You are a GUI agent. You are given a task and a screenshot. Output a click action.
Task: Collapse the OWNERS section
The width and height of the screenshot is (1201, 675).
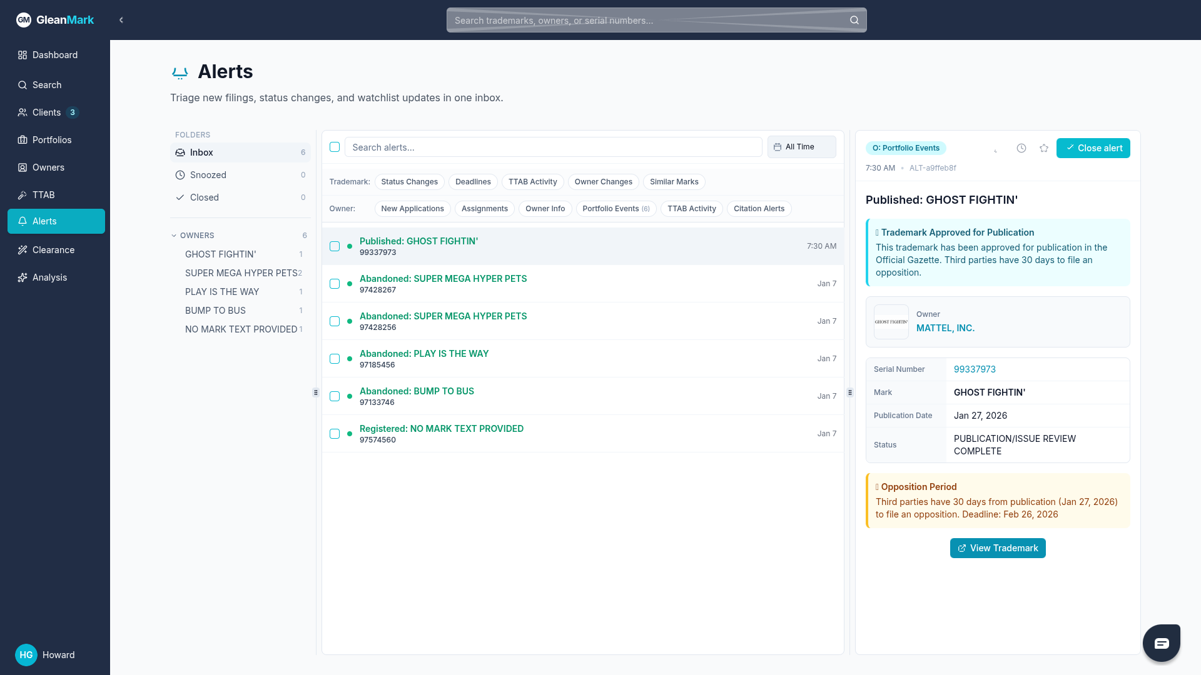[174, 236]
